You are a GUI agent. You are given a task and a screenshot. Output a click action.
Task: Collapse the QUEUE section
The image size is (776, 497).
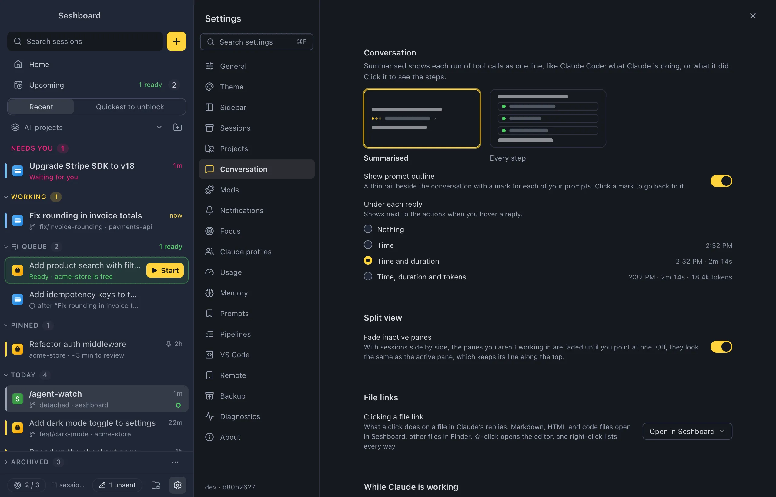(6, 247)
